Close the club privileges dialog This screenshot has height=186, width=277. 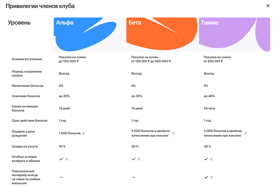268,6
